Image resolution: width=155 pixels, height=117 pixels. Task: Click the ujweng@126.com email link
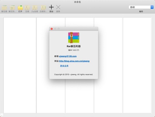pos(68,56)
